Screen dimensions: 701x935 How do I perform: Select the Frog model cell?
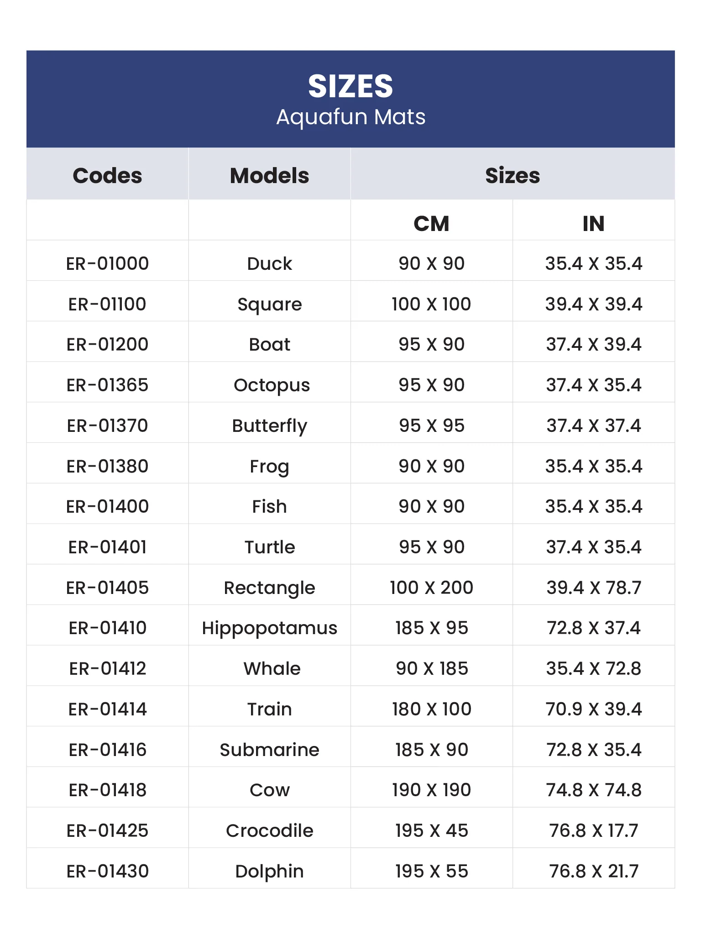269,466
